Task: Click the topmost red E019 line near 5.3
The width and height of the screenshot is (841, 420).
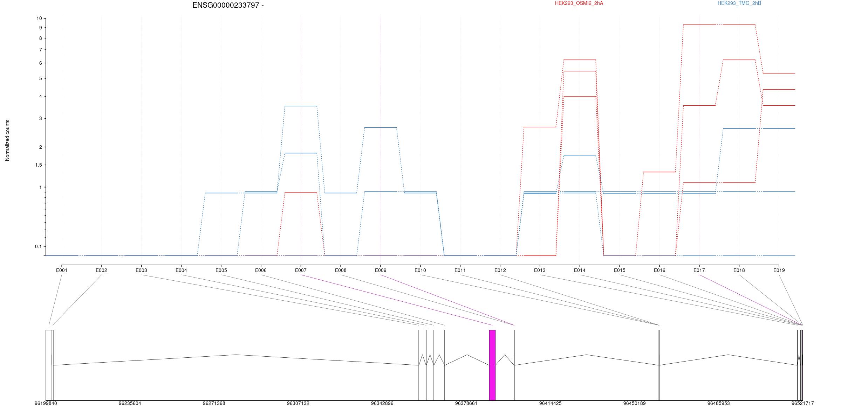Action: click(779, 73)
